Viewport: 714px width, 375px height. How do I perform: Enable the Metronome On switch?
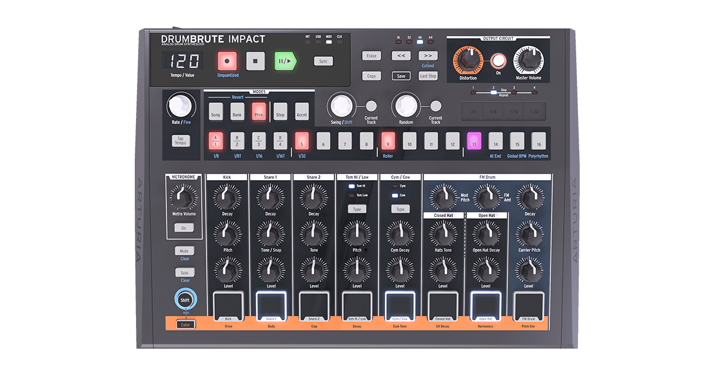point(184,228)
